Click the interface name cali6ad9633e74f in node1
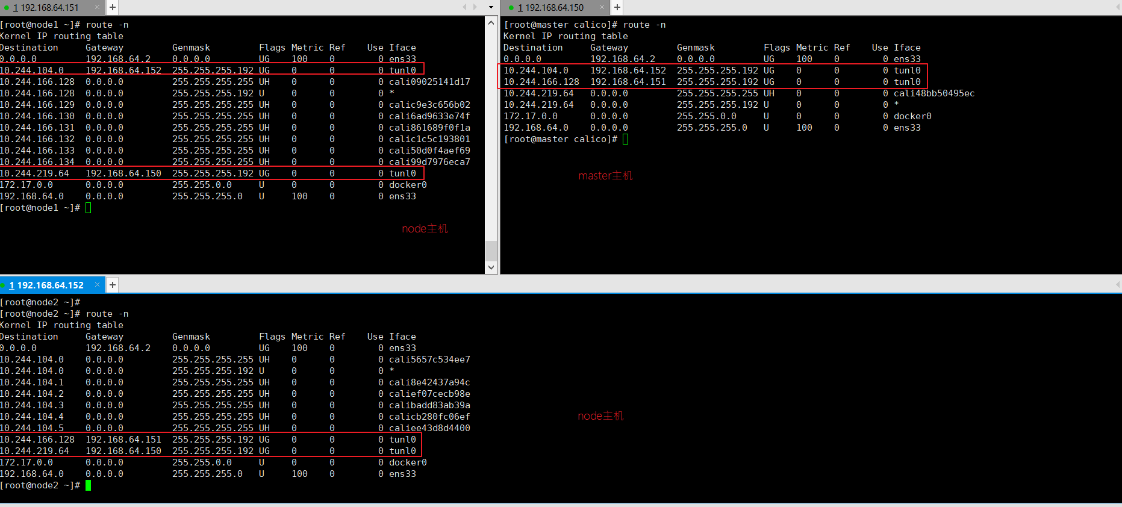This screenshot has height=507, width=1122. [x=429, y=116]
